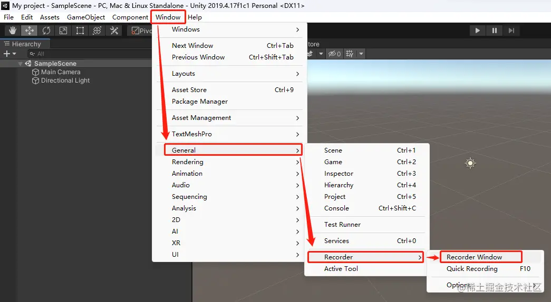The width and height of the screenshot is (551, 302).
Task: Choose the Scale tool
Action: pyautogui.click(x=63, y=31)
